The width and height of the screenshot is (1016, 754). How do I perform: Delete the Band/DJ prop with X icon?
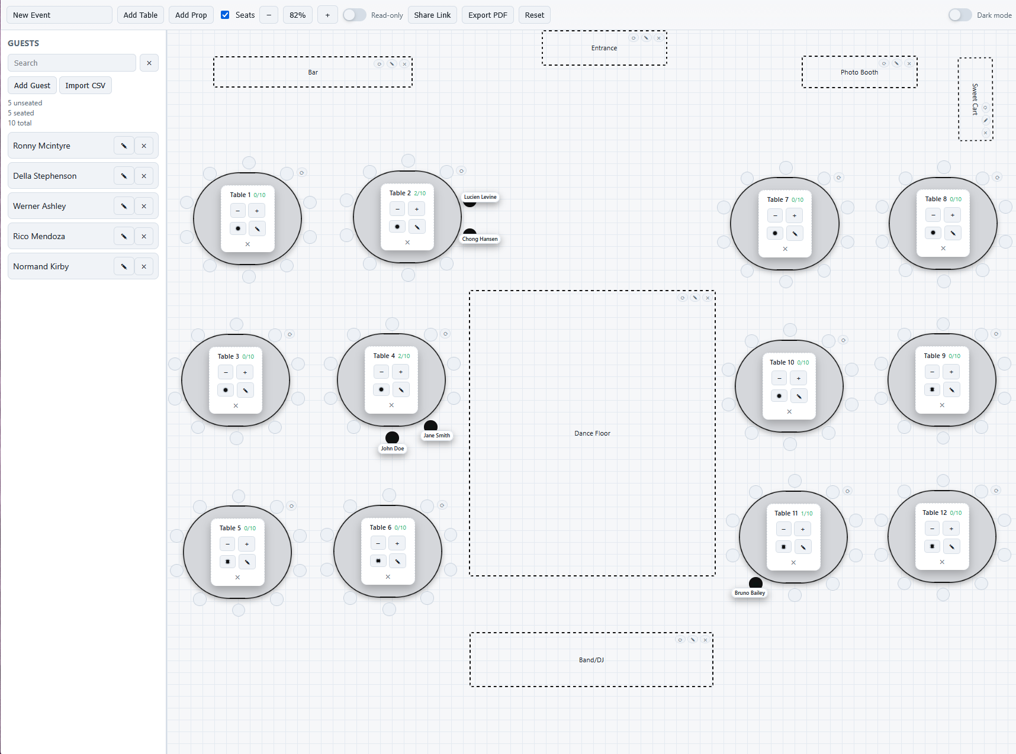(x=705, y=640)
